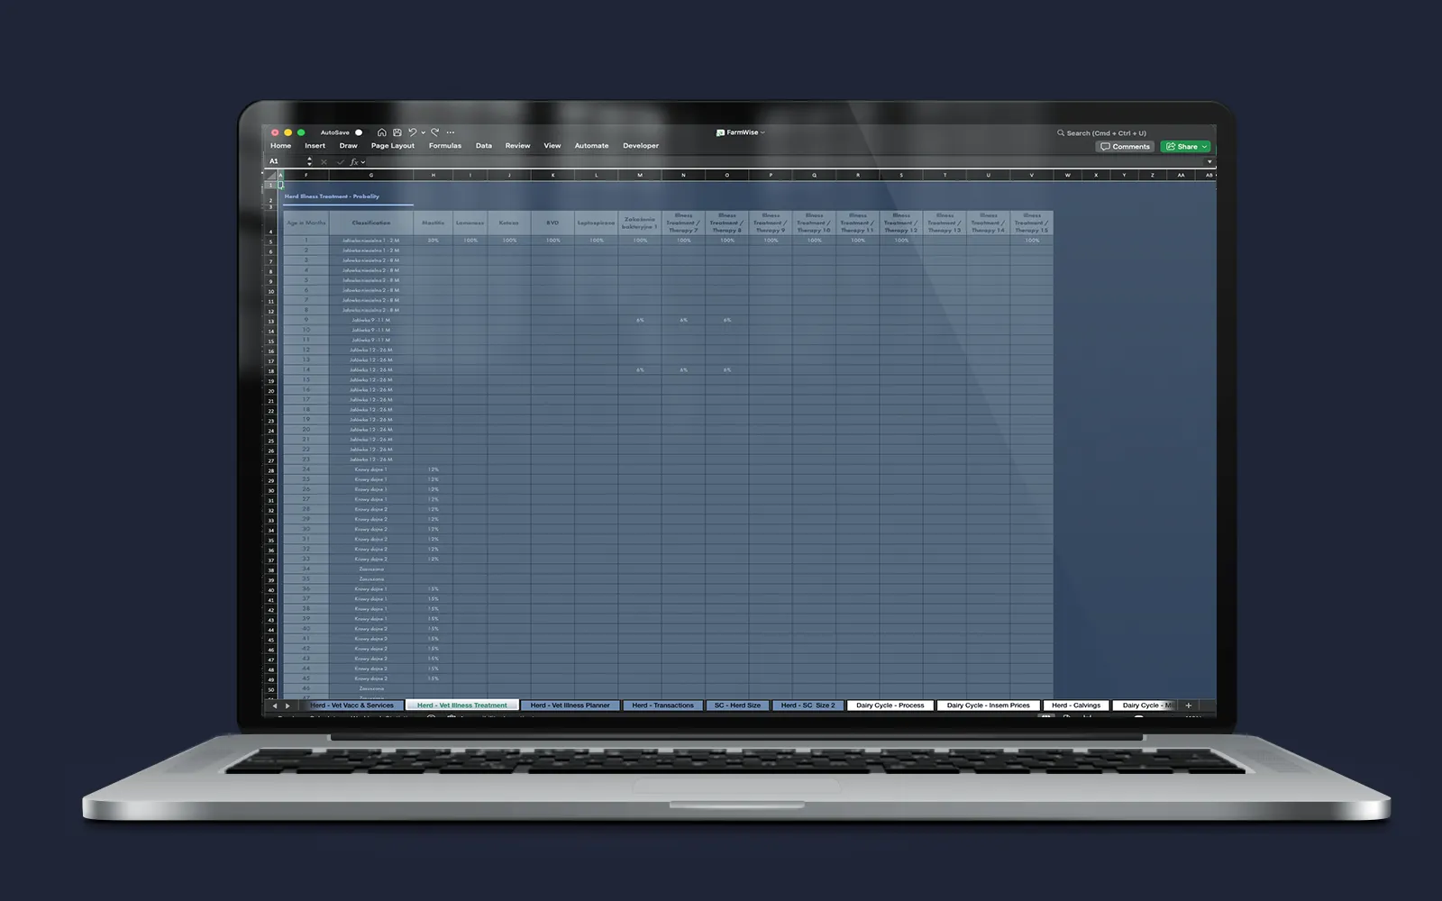Switch to Herd - Transactions sheet tab
The height and width of the screenshot is (901, 1442).
[x=663, y=705]
